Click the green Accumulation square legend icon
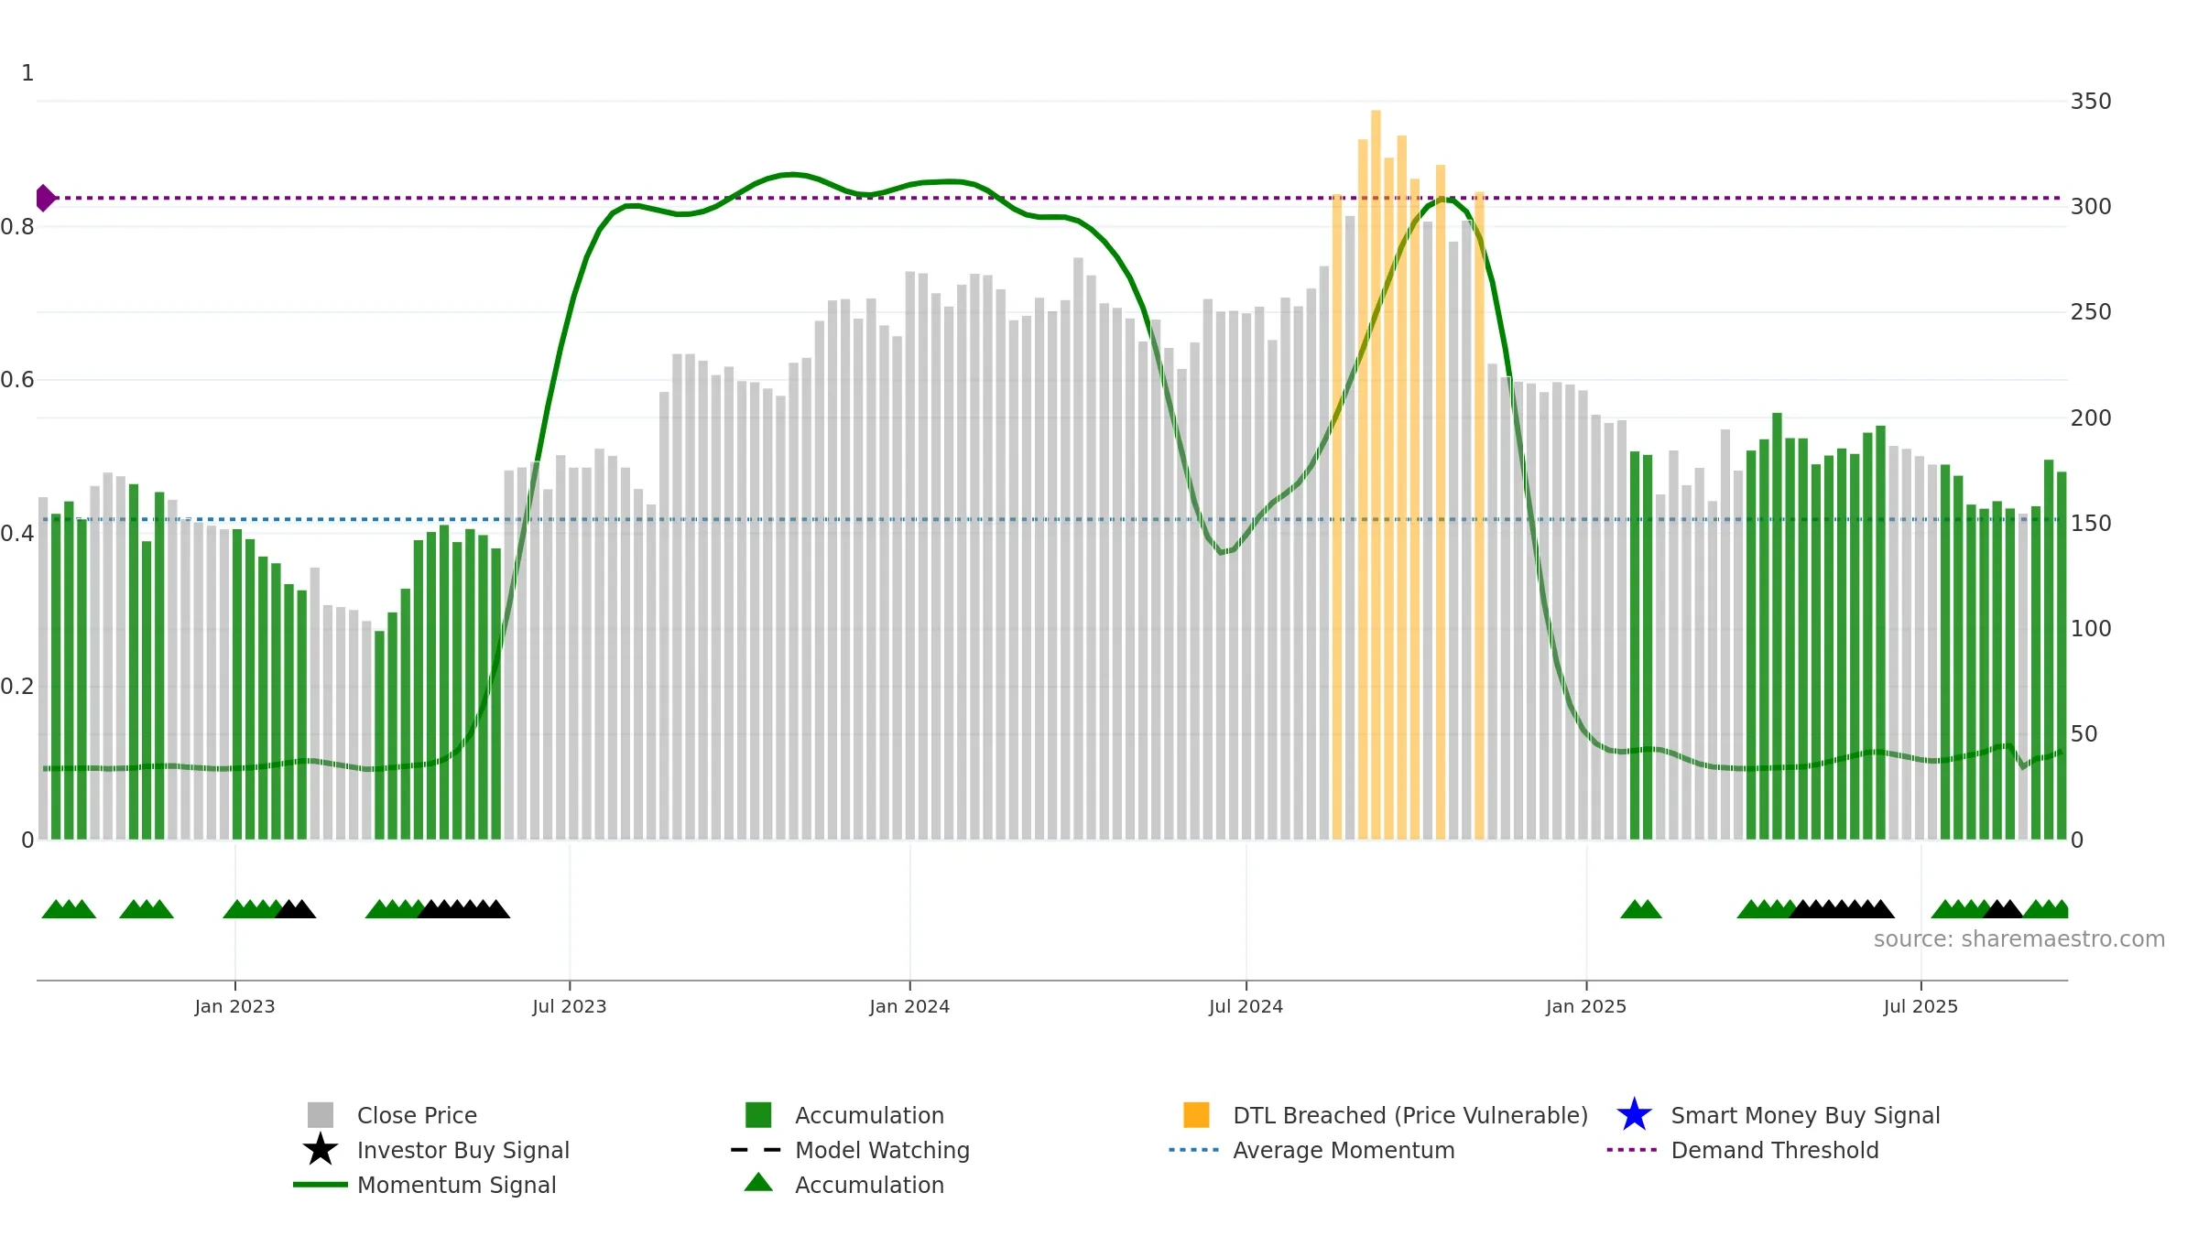The width and height of the screenshot is (2198, 1236). [758, 1115]
